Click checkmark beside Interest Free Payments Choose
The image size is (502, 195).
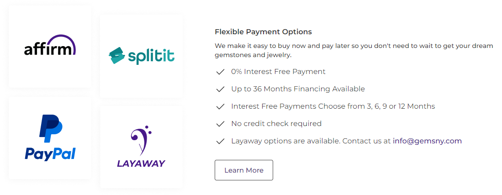220,106
